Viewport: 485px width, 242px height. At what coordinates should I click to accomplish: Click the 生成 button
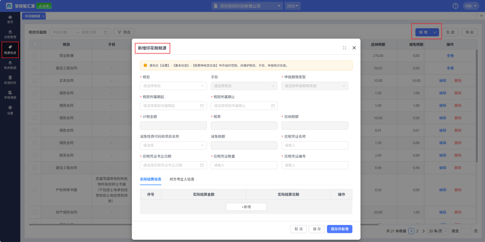point(450,32)
